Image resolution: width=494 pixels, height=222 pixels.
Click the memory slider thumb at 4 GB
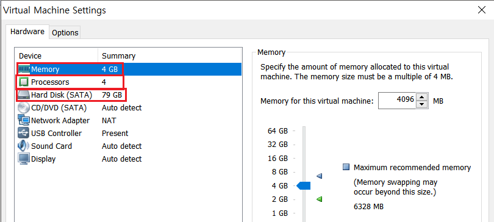[304, 186]
